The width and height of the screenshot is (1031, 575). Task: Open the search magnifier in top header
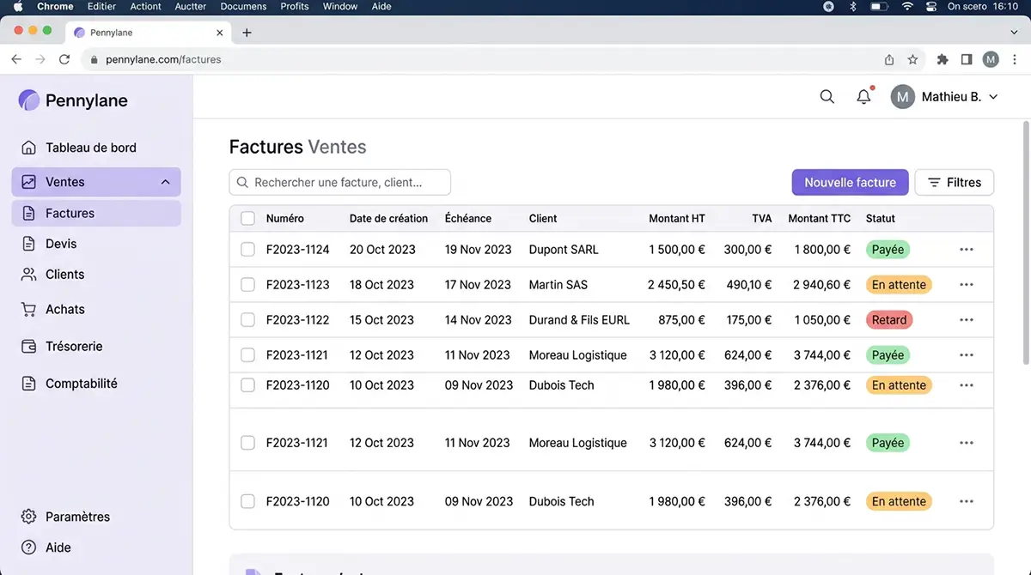tap(827, 97)
